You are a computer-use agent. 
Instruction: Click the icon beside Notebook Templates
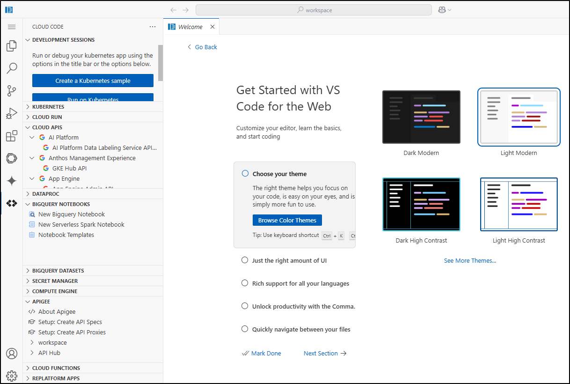(x=32, y=235)
